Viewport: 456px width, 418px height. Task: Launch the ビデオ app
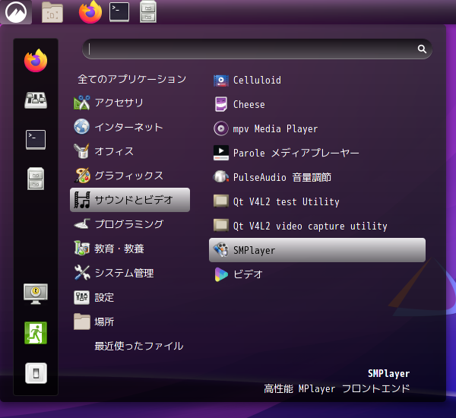(x=317, y=274)
